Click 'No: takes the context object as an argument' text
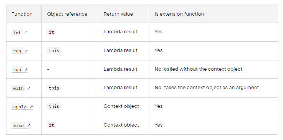The image size is (283, 140). point(207,88)
